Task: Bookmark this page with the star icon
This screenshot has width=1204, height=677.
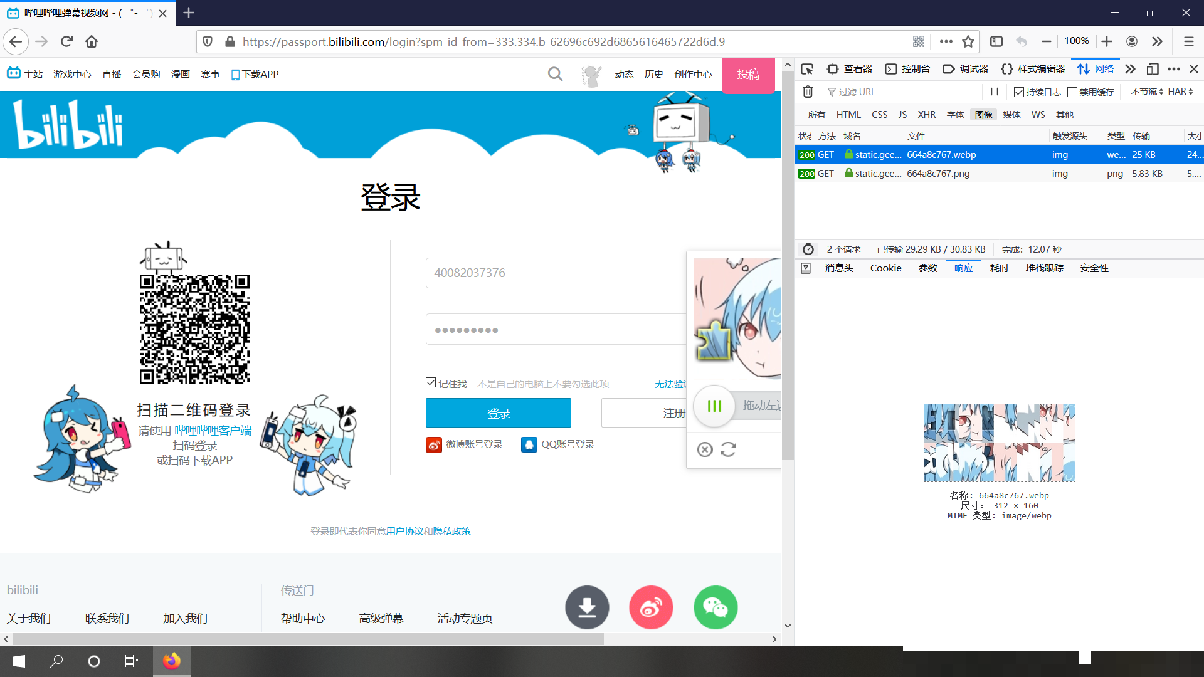Action: coord(968,41)
